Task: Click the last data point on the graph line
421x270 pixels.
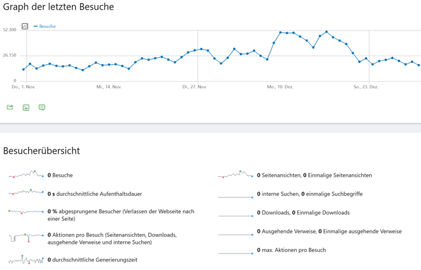Action: point(419,65)
